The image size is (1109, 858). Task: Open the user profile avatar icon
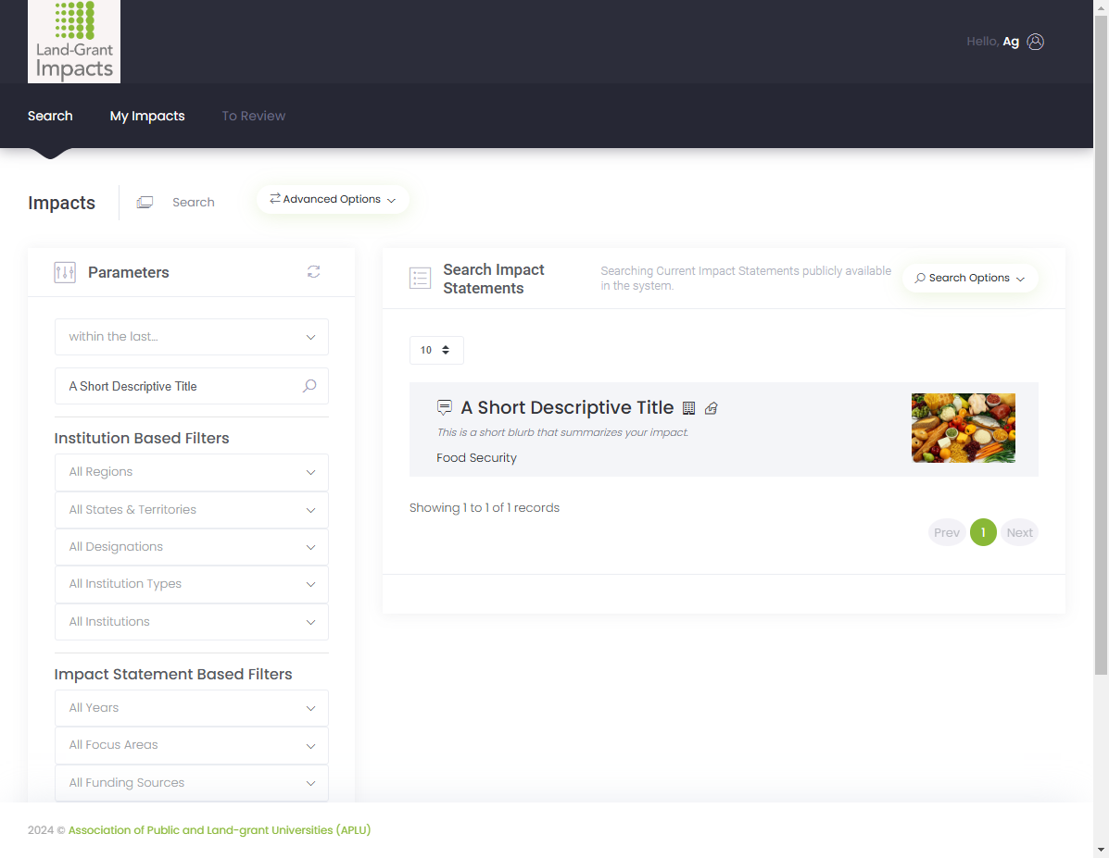pos(1035,42)
